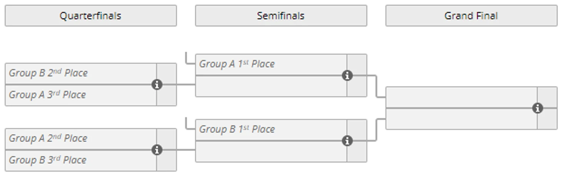Screen dimensions: 562x176
Task: Select the Semifinals round header
Action: [x=281, y=16]
